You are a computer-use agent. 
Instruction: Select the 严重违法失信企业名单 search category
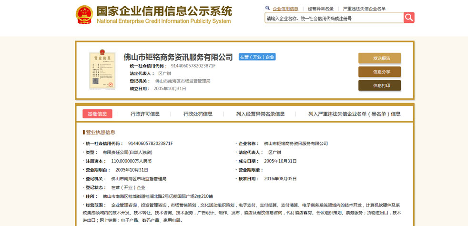pos(364,9)
